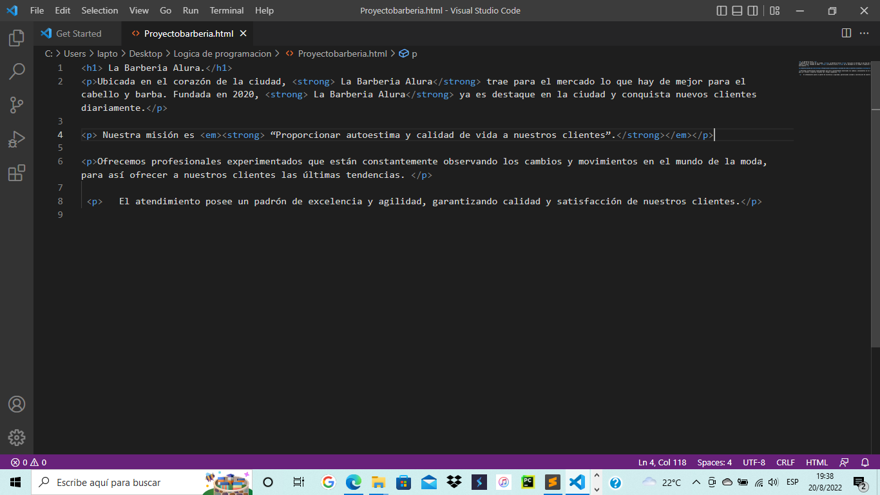Click the h1 La Barberia Alura line
Screen dimensions: 880x495
click(157, 68)
